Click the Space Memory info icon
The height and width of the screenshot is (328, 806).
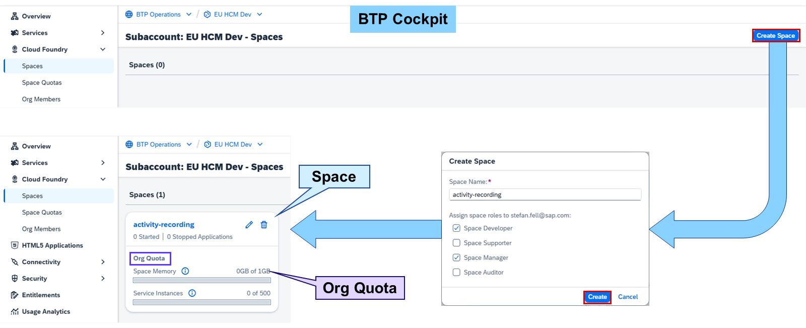pos(185,271)
